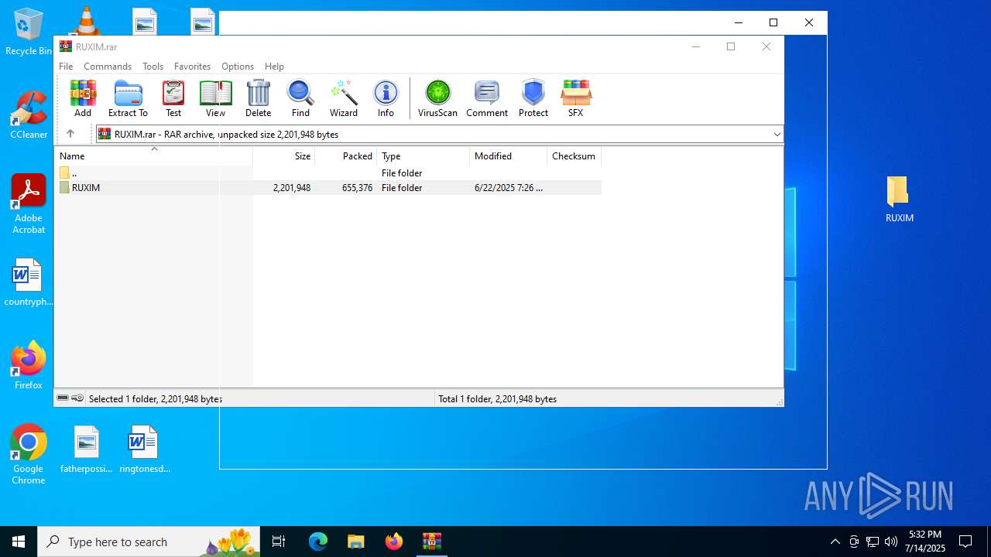Open the Help menu

[x=274, y=67]
